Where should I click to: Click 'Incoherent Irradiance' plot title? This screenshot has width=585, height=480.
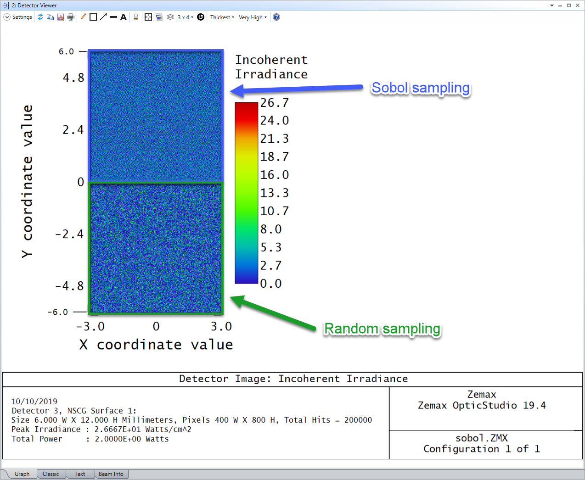click(271, 67)
